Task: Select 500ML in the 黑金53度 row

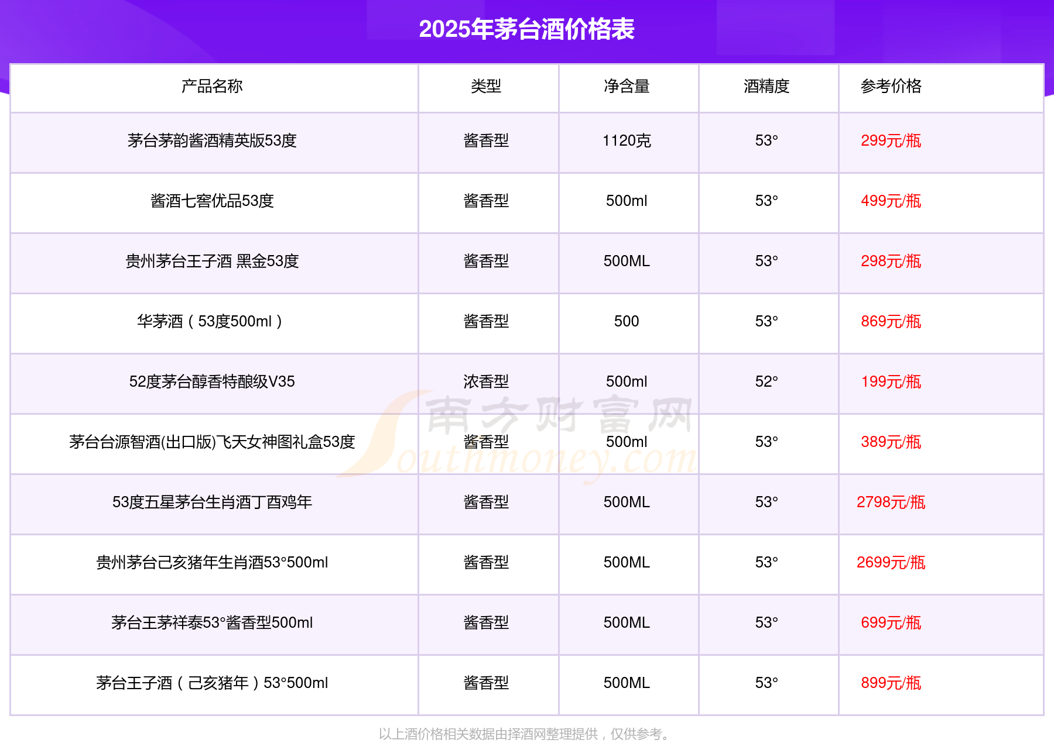Action: click(x=627, y=262)
